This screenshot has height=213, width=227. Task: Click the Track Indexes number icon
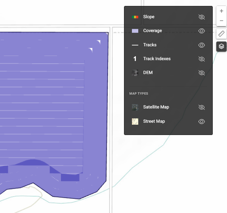click(x=135, y=59)
